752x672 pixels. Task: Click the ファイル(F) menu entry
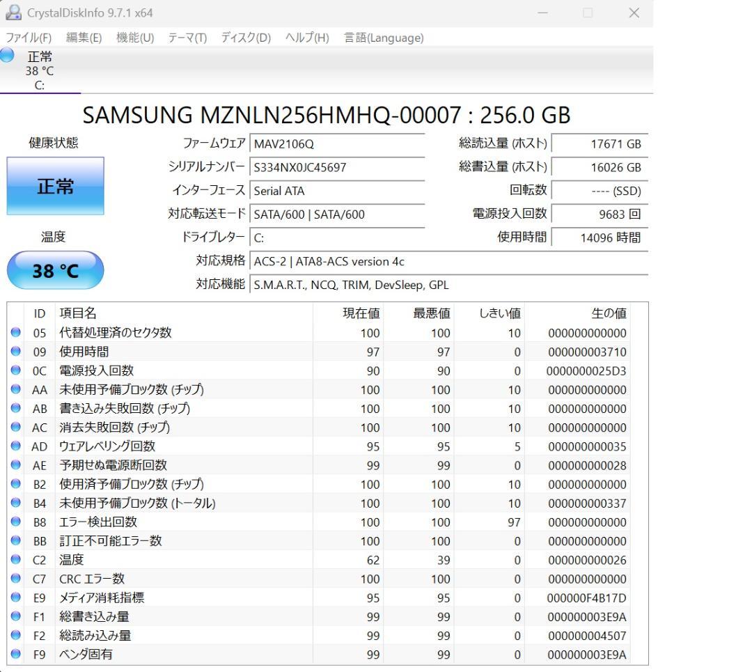point(28,38)
